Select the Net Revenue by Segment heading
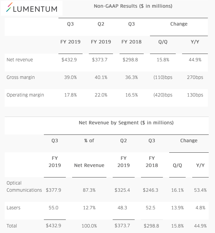 [x=126, y=123]
